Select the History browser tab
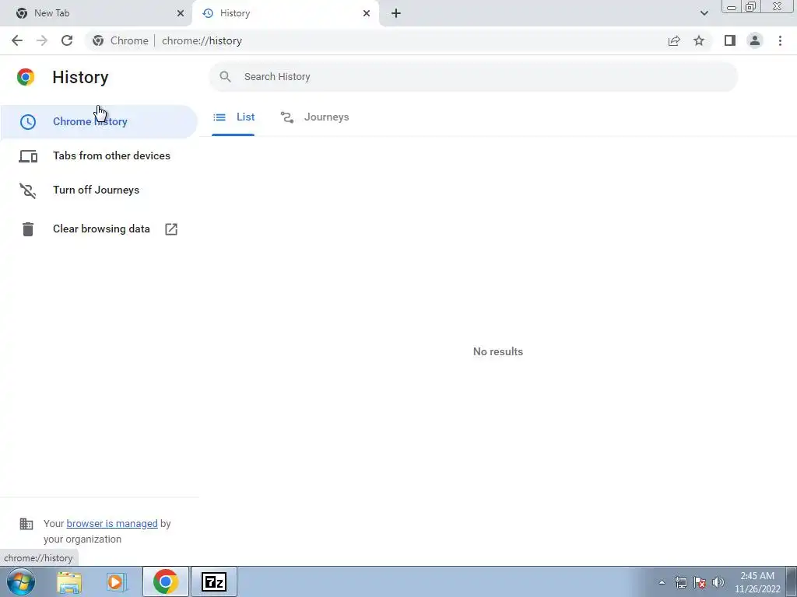797x597 pixels. tap(285, 13)
